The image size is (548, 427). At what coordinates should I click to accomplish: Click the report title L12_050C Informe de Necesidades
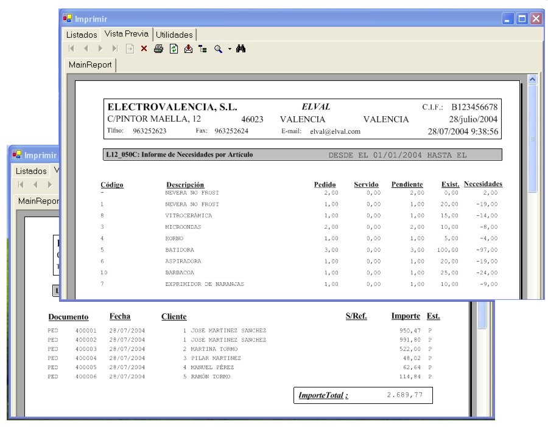point(179,154)
